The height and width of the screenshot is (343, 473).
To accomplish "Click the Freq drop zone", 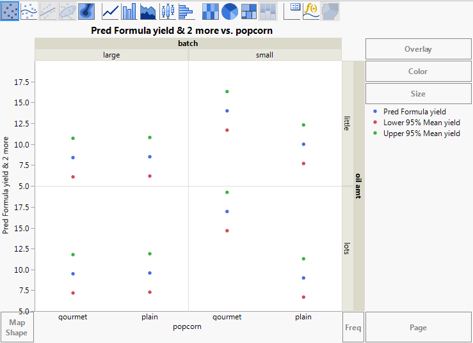I will point(353,328).
